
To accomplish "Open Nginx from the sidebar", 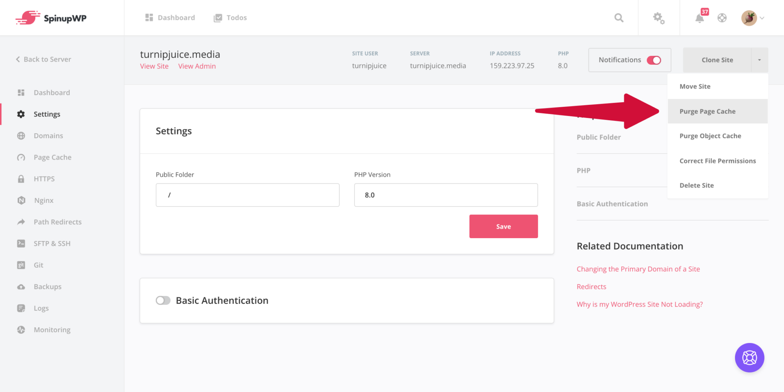I will 44,201.
